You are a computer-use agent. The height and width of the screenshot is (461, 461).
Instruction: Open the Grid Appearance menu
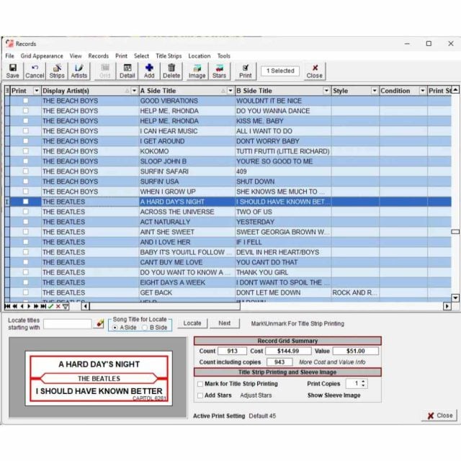point(42,56)
